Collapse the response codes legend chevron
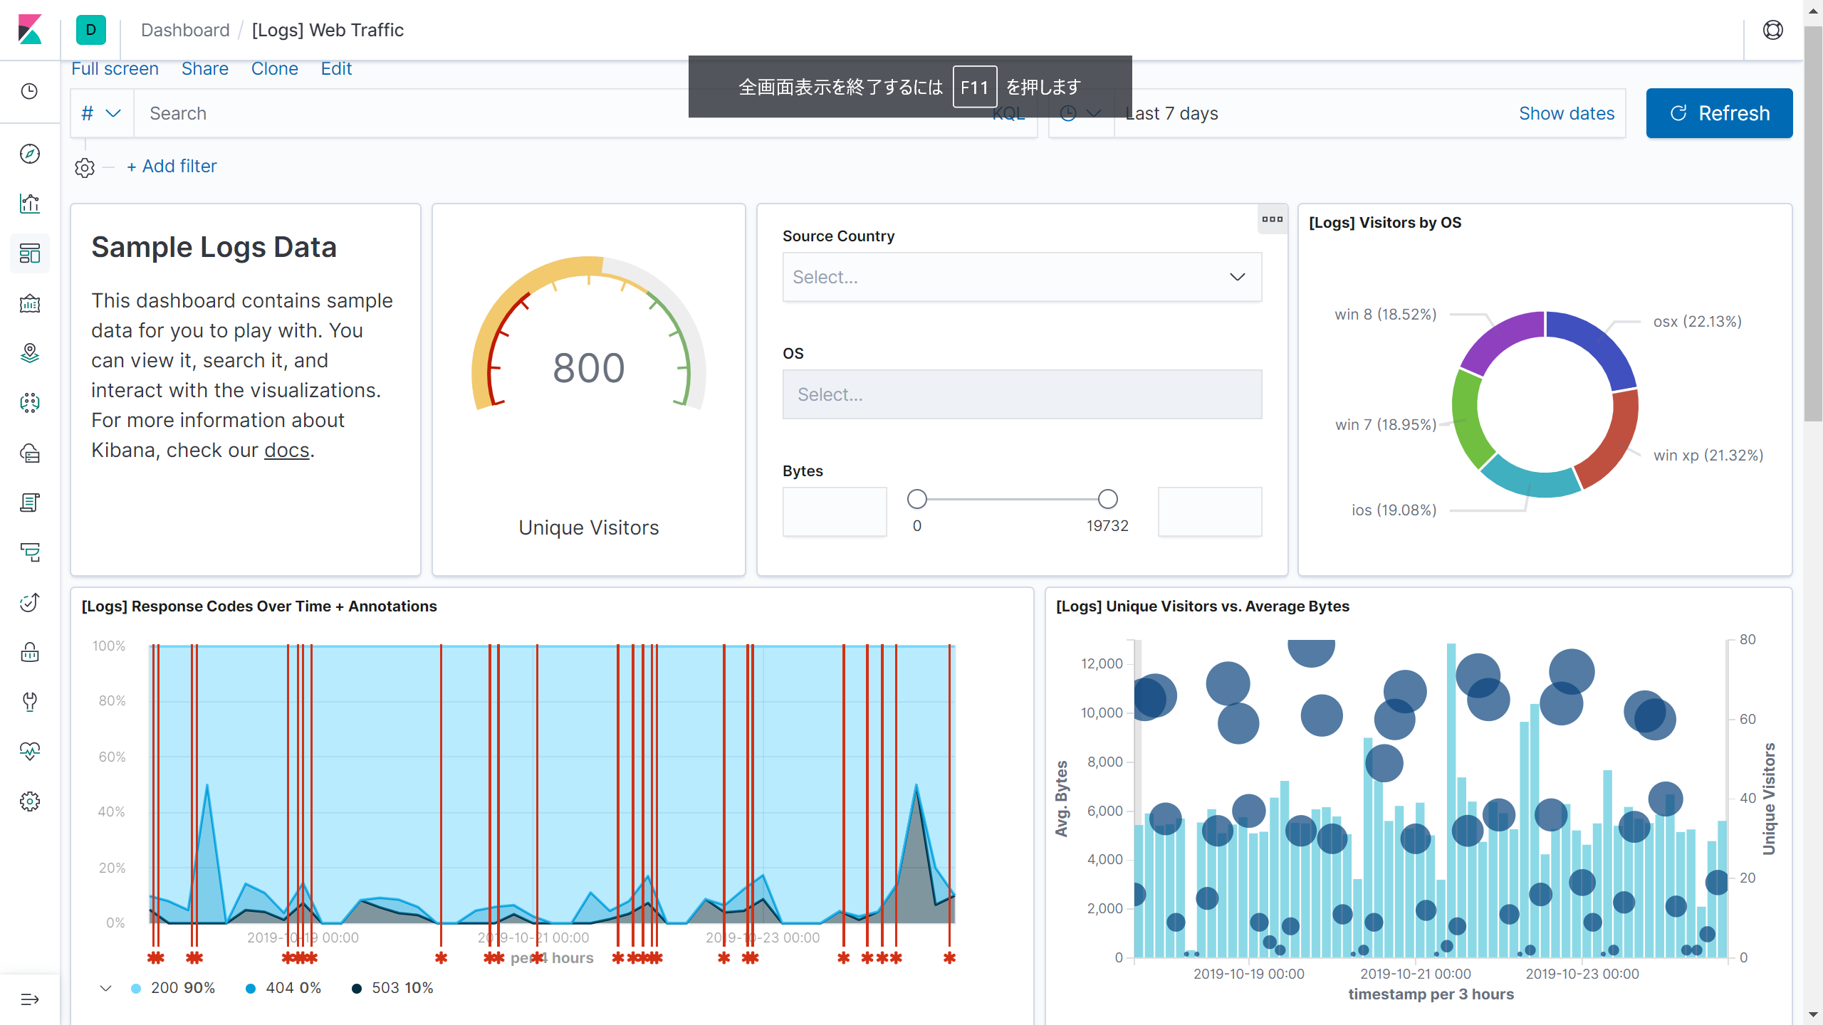 tap(105, 988)
